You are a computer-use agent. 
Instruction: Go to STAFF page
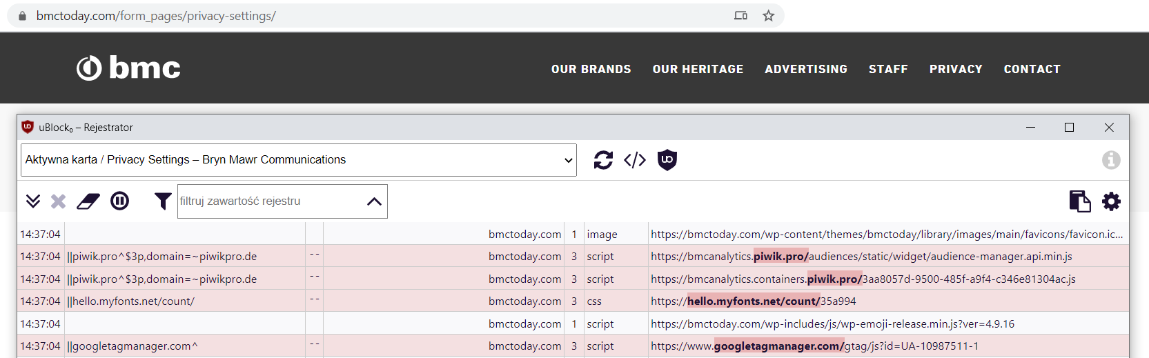(888, 69)
